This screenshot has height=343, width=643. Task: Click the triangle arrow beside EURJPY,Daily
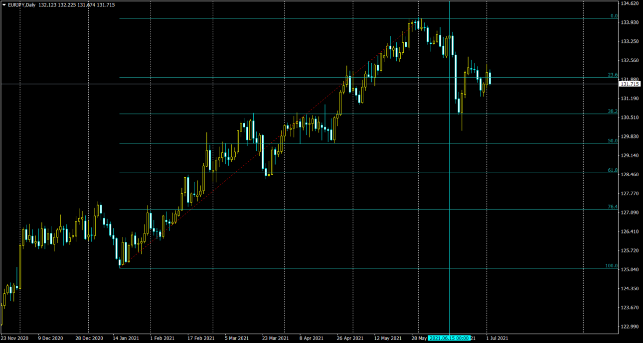[x=4, y=4]
